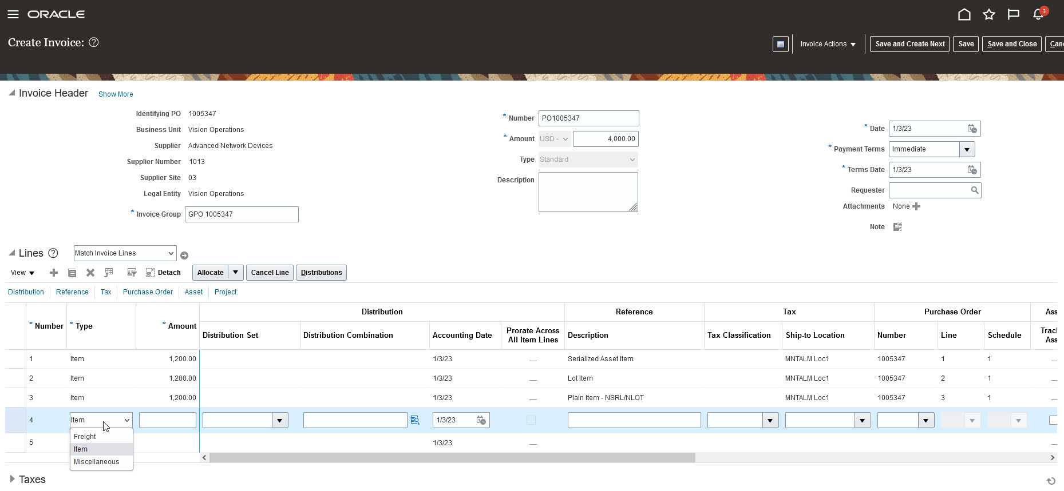
Task: Open the View menu in Lines
Action: pos(22,273)
